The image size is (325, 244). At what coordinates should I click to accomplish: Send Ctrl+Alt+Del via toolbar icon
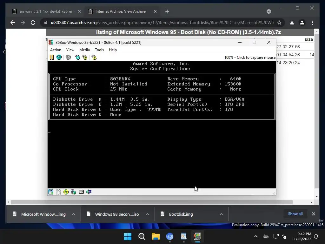(77, 57)
